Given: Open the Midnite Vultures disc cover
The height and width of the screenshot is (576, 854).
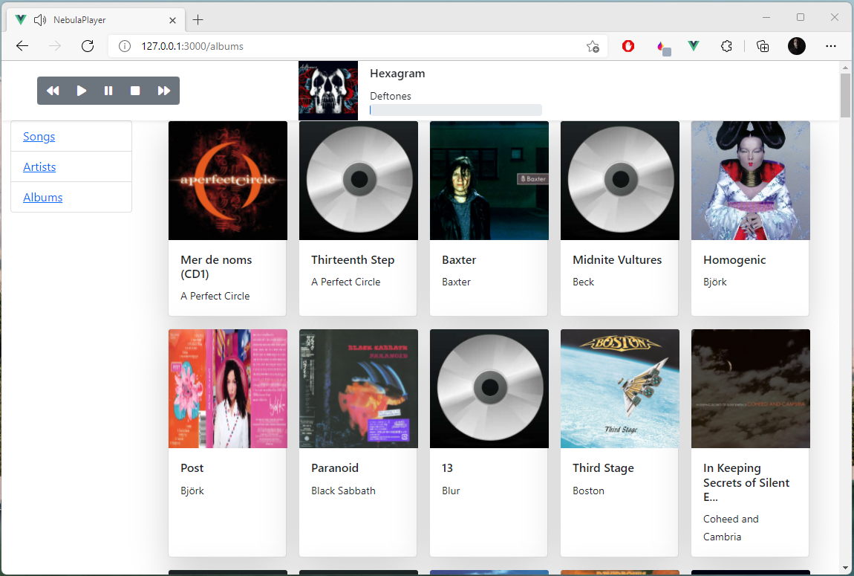Looking at the screenshot, I should [620, 181].
